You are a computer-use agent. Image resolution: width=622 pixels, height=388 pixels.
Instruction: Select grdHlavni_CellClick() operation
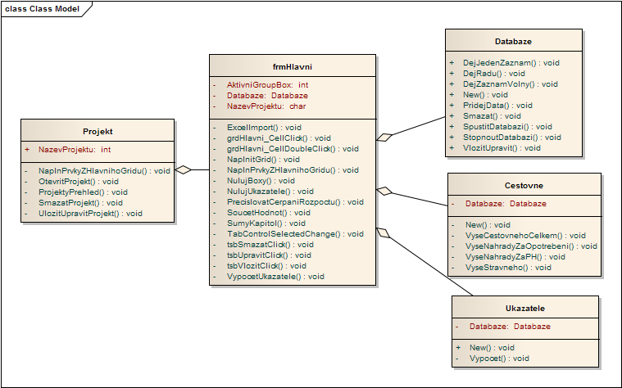click(x=279, y=138)
